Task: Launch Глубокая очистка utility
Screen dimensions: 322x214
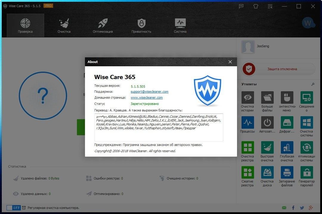Action: [287, 152]
